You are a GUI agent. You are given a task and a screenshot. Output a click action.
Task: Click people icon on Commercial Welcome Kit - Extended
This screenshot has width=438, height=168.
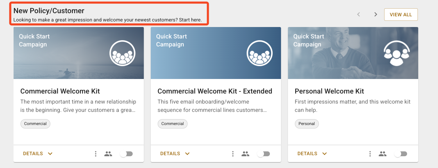[246, 154]
